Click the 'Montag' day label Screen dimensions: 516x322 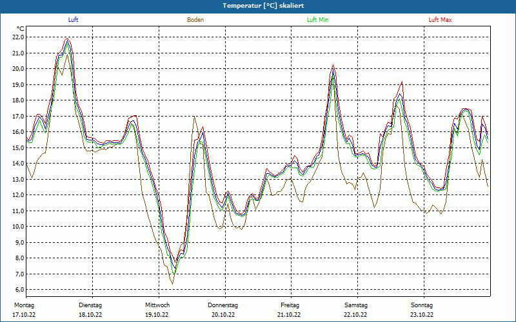[24, 305]
